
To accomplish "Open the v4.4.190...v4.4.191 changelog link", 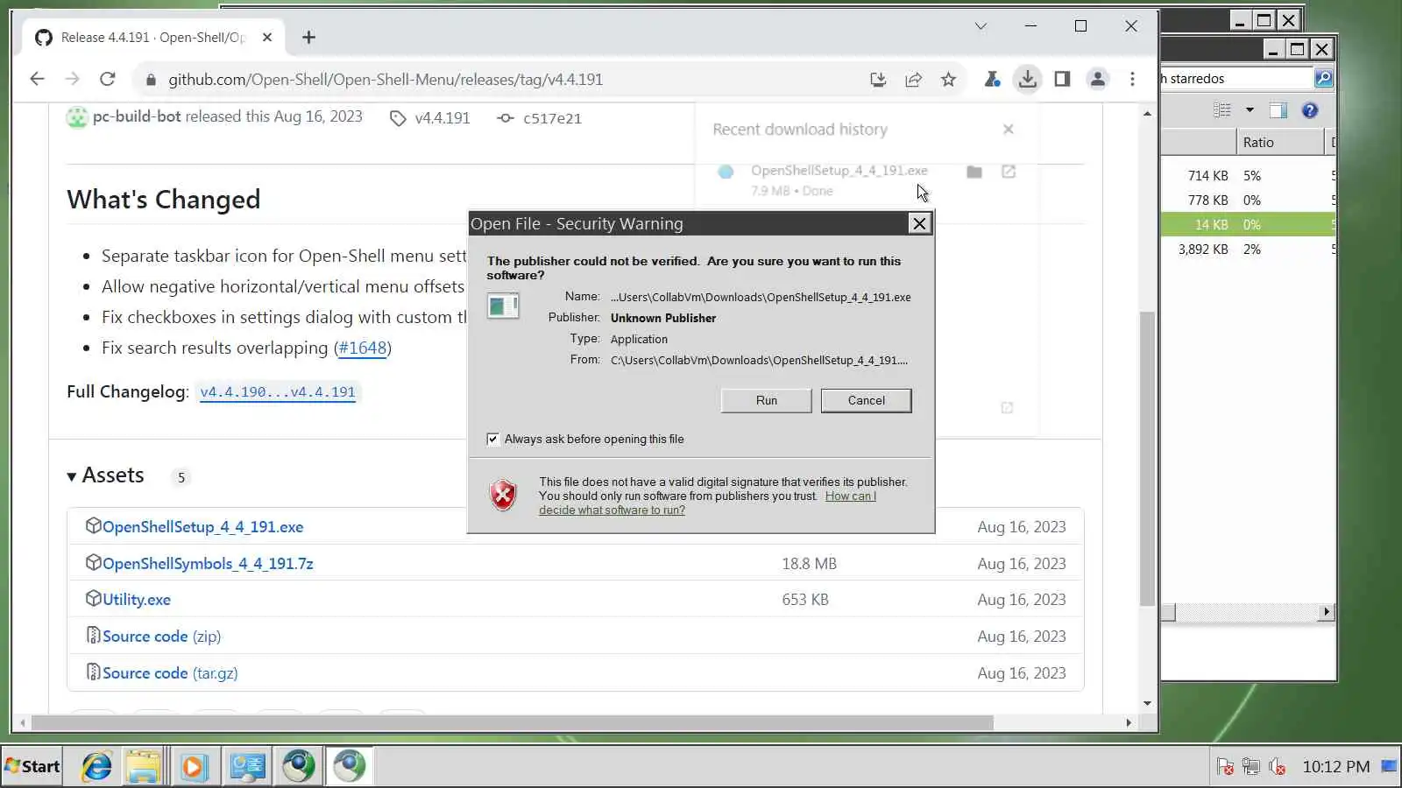I will (x=278, y=392).
